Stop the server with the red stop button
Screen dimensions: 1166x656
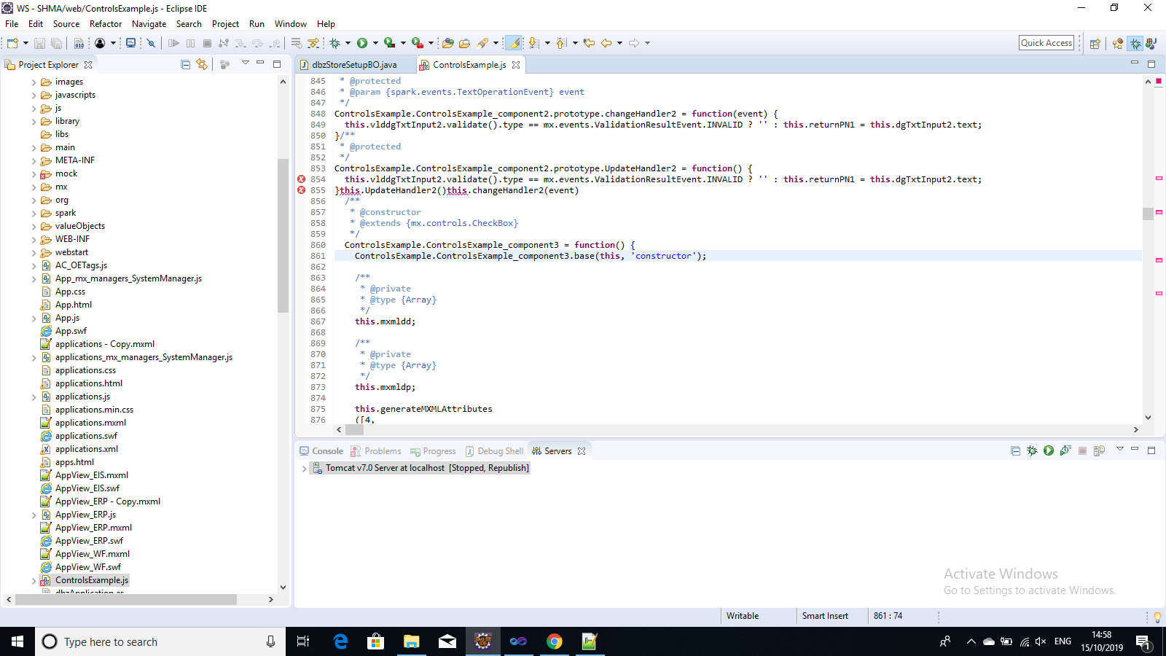tap(1082, 450)
